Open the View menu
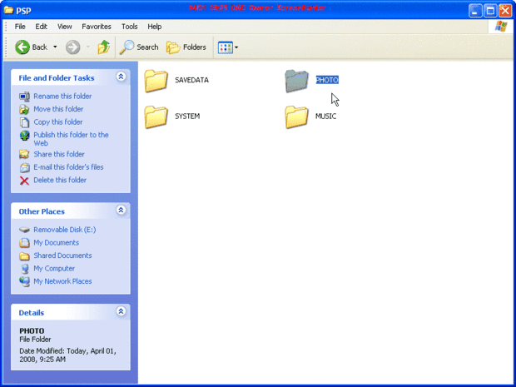 tap(65, 27)
